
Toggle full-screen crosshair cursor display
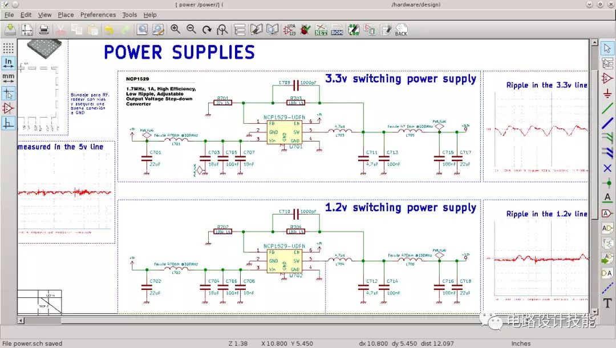[x=8, y=92]
